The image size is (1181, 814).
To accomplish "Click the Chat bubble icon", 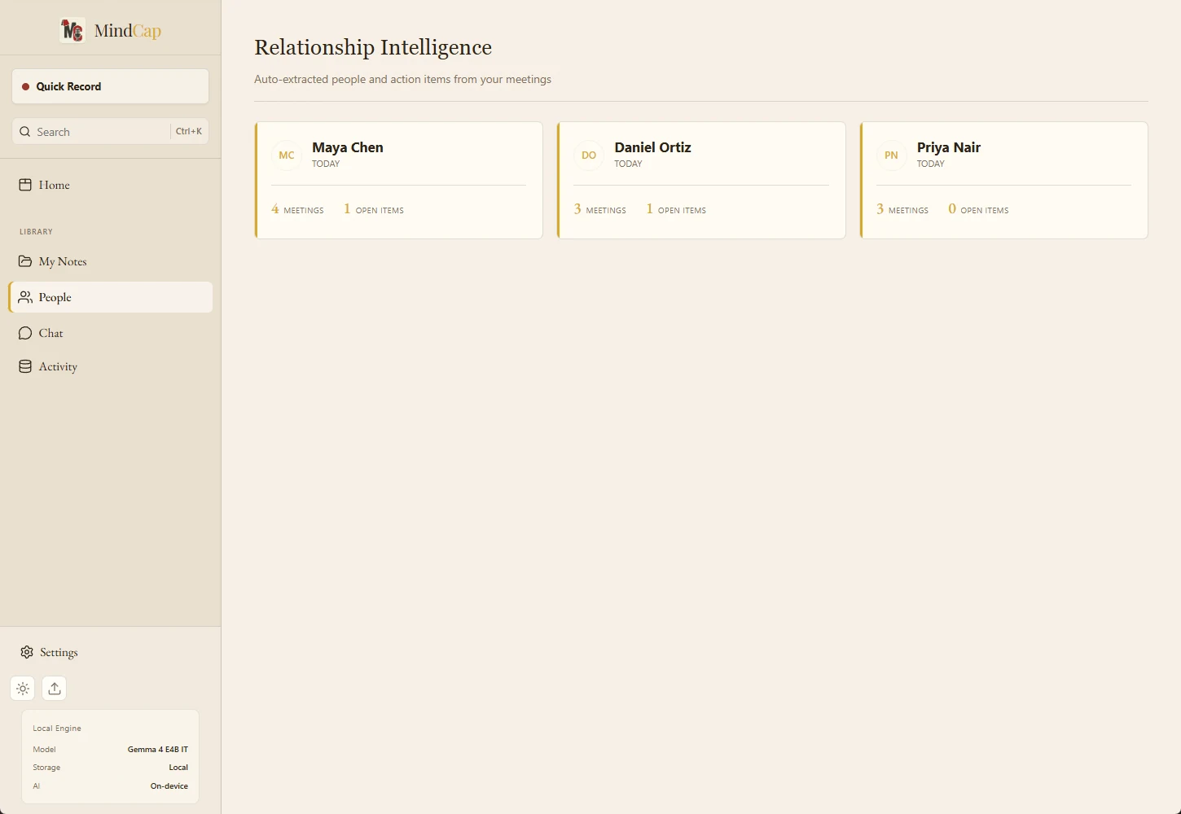I will [25, 333].
